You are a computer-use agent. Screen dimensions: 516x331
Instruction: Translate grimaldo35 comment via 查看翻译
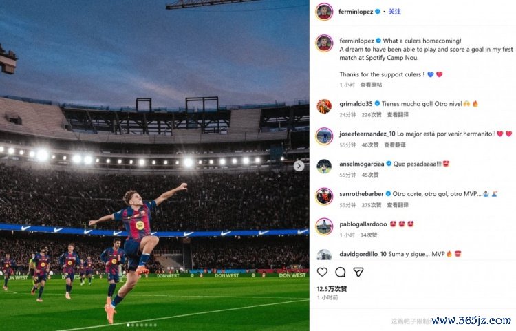[x=398, y=115]
